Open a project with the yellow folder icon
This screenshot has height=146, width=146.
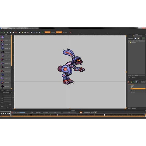(22, 32)
